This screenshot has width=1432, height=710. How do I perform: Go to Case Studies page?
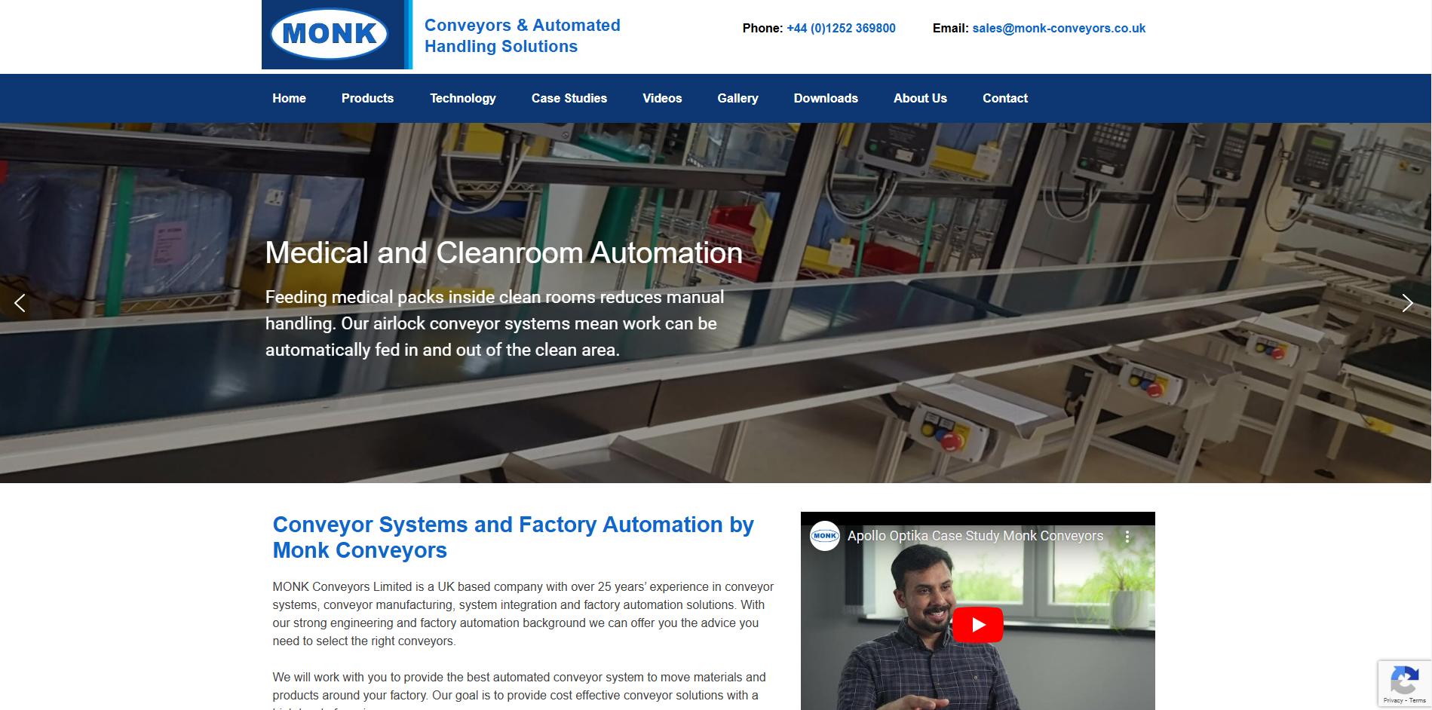(569, 99)
